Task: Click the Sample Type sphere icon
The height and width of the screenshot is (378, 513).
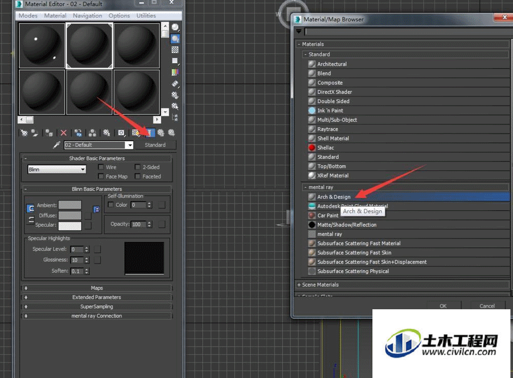Action: click(175, 28)
